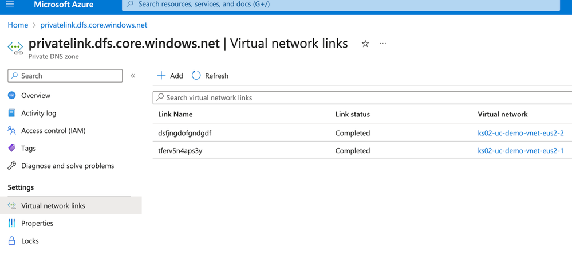Favorite this page with star icon
Viewport: 572px width, 254px height.
pyautogui.click(x=365, y=44)
